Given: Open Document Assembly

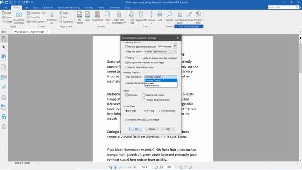Looking at the screenshot, I should [x=19, y=18].
